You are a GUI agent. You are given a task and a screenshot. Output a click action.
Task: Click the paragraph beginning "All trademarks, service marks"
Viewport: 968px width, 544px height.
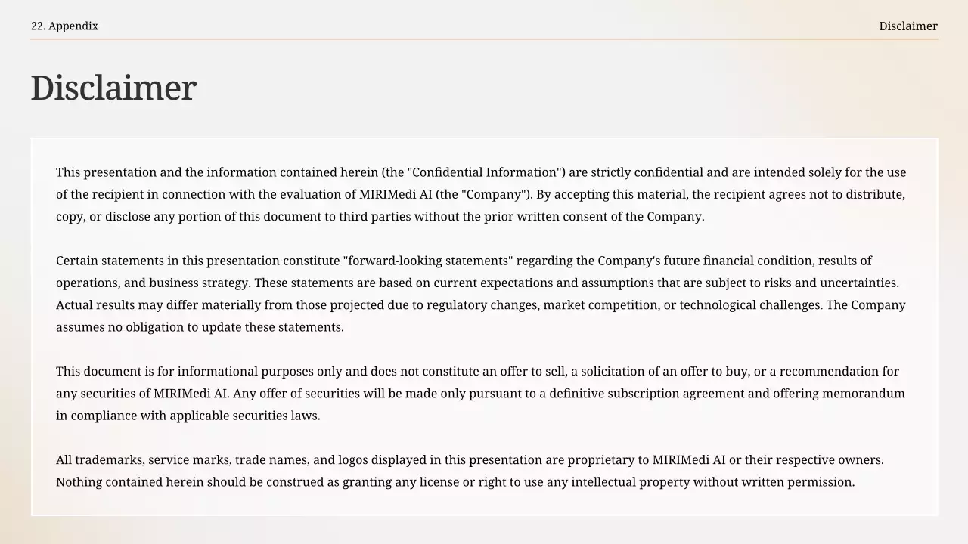[x=470, y=471]
